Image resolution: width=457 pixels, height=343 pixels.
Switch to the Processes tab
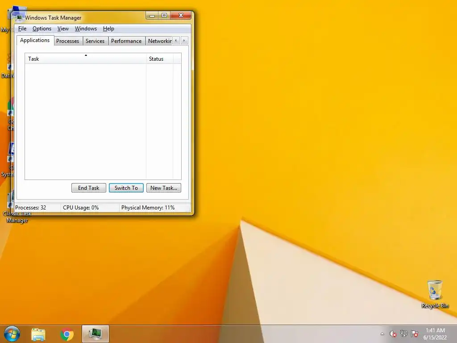point(68,41)
